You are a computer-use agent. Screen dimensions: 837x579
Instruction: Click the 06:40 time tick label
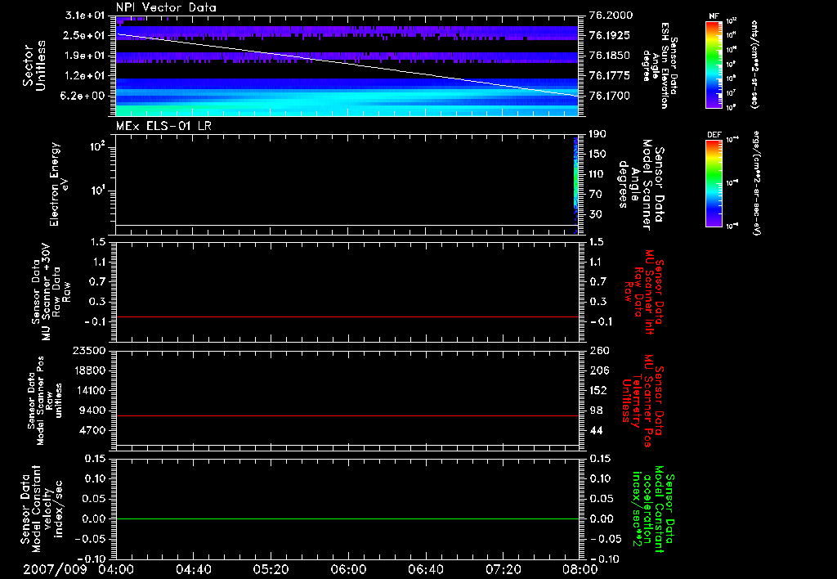pyautogui.click(x=425, y=569)
